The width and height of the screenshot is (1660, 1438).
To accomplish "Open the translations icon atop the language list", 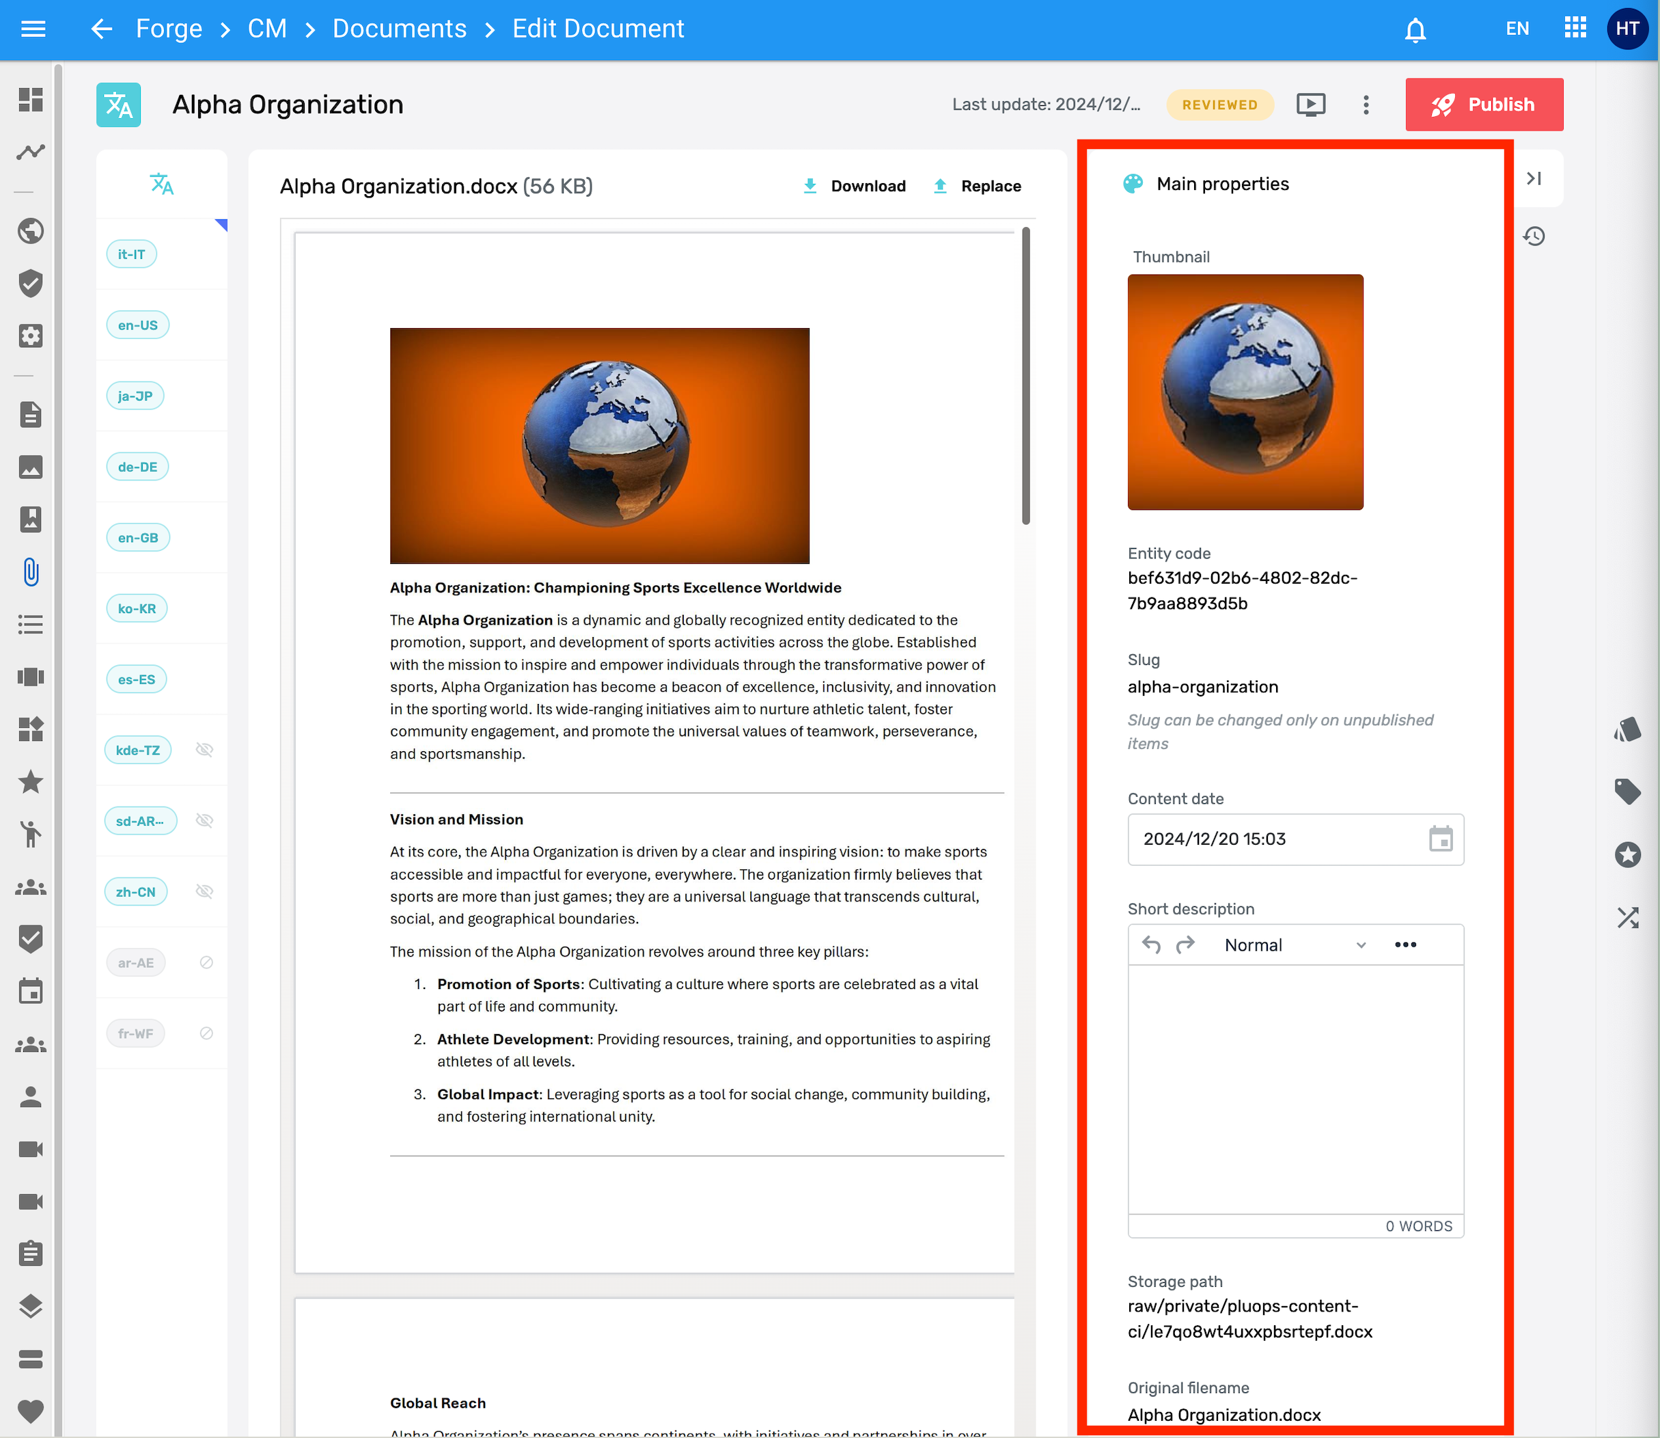I will pyautogui.click(x=162, y=184).
